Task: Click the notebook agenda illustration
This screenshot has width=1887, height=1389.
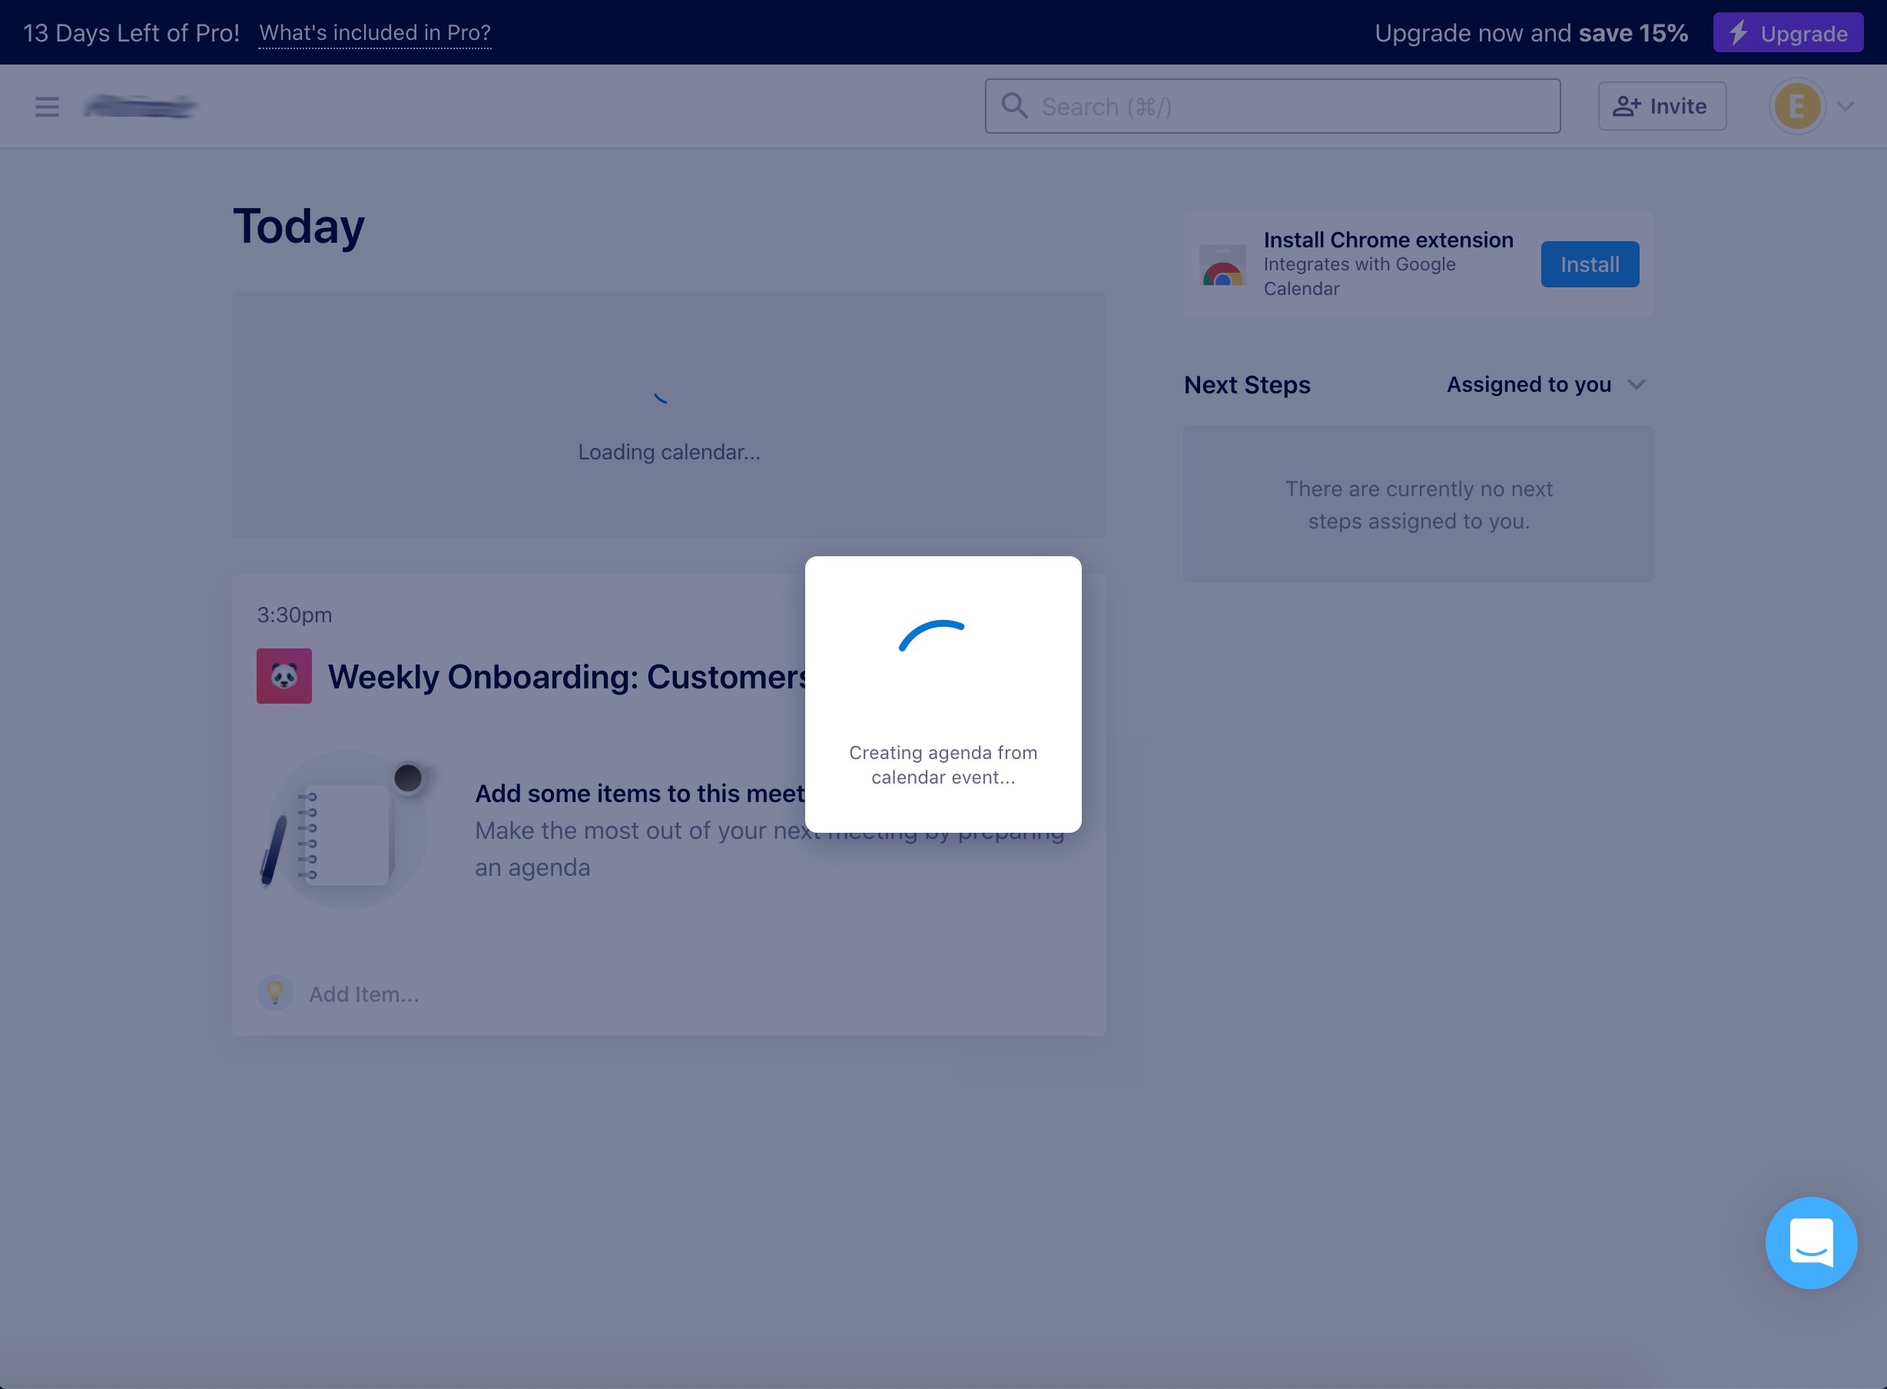Action: click(x=347, y=830)
